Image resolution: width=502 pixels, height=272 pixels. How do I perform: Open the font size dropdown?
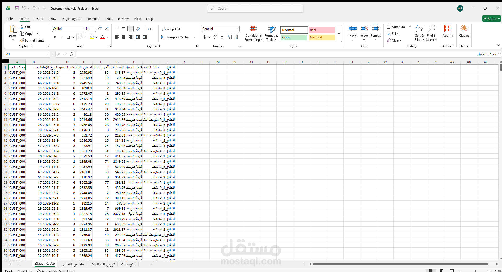[94, 29]
